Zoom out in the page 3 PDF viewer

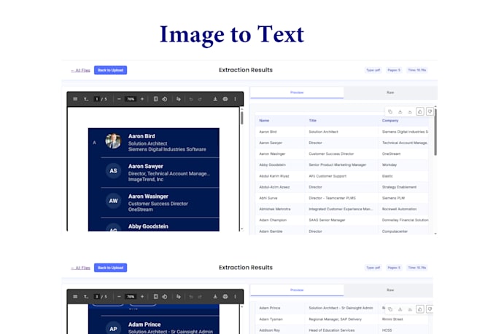click(119, 297)
